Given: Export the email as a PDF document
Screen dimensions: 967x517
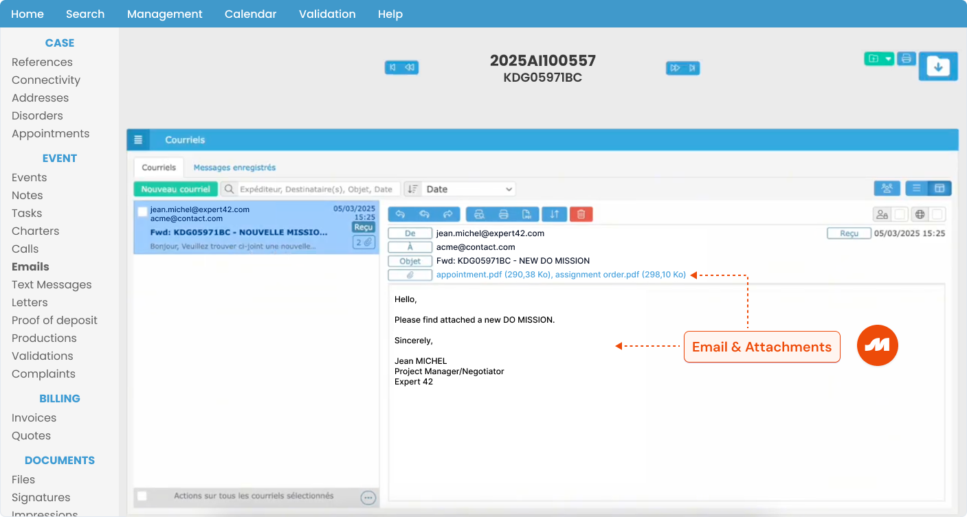Looking at the screenshot, I should click(x=526, y=214).
